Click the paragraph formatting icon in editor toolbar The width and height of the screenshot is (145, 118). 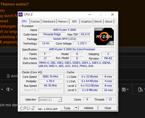click(8, 89)
